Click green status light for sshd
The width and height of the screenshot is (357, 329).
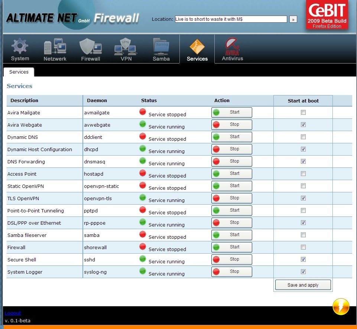143,259
